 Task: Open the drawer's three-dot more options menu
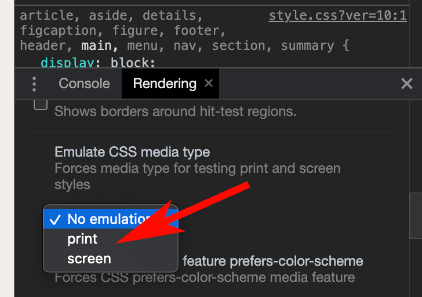(34, 84)
